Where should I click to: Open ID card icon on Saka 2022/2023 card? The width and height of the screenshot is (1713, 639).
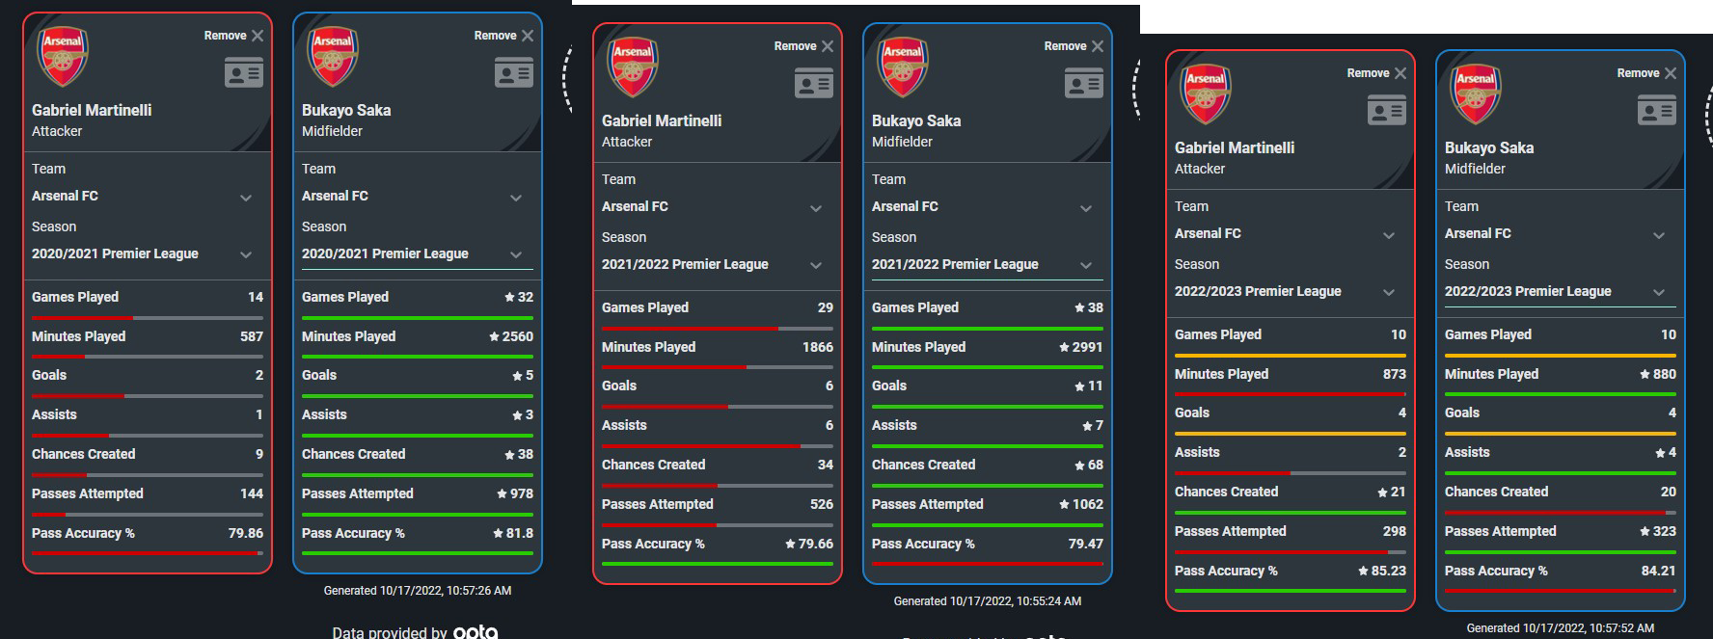(x=1656, y=110)
